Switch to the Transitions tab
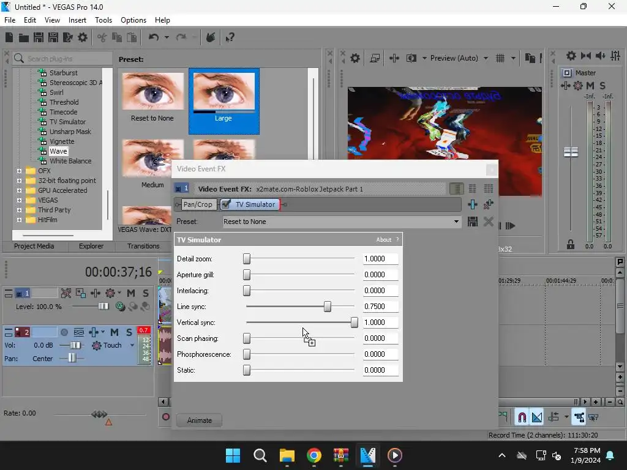Viewport: 627px width, 470px height. (x=143, y=246)
